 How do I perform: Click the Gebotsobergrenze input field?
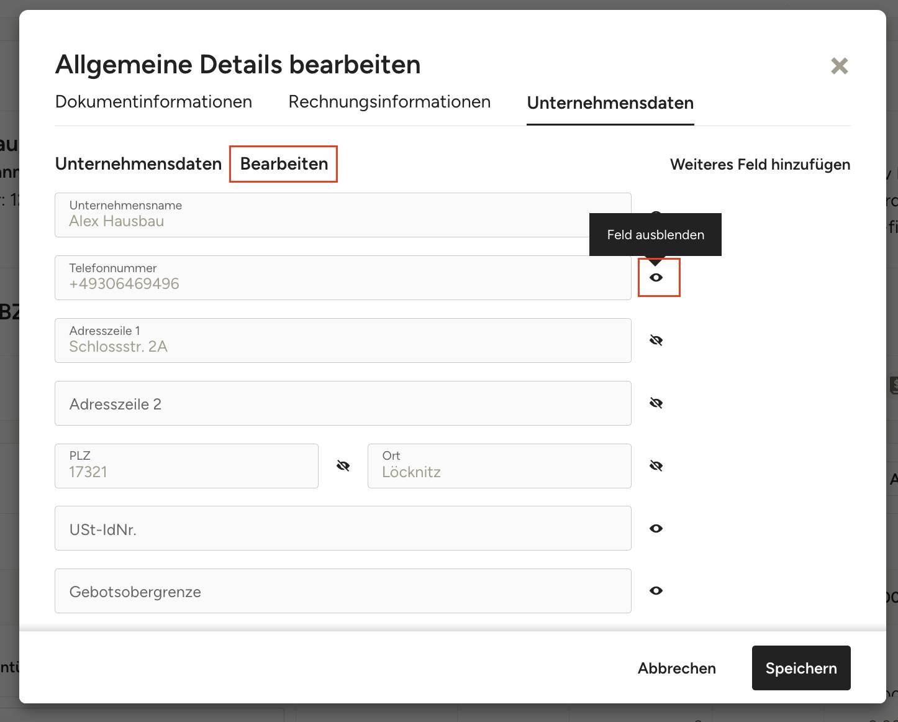pyautogui.click(x=343, y=591)
